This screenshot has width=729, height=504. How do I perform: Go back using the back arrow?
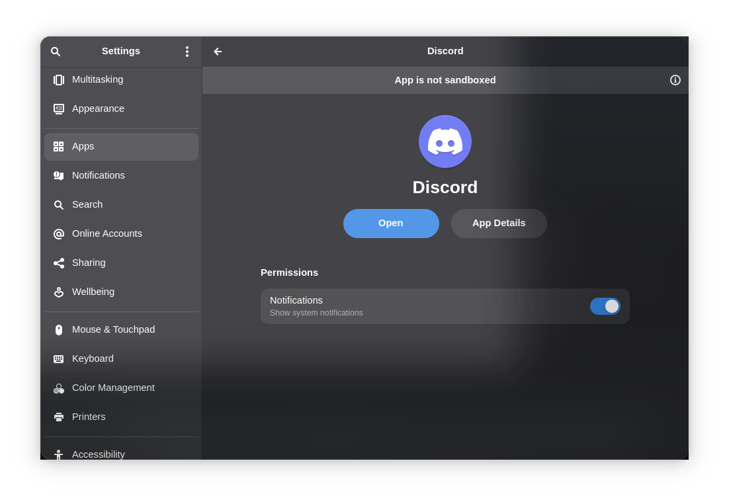pyautogui.click(x=218, y=52)
